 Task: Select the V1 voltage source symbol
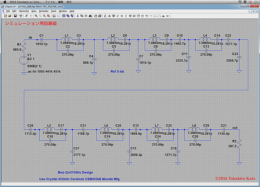(x=24, y=60)
